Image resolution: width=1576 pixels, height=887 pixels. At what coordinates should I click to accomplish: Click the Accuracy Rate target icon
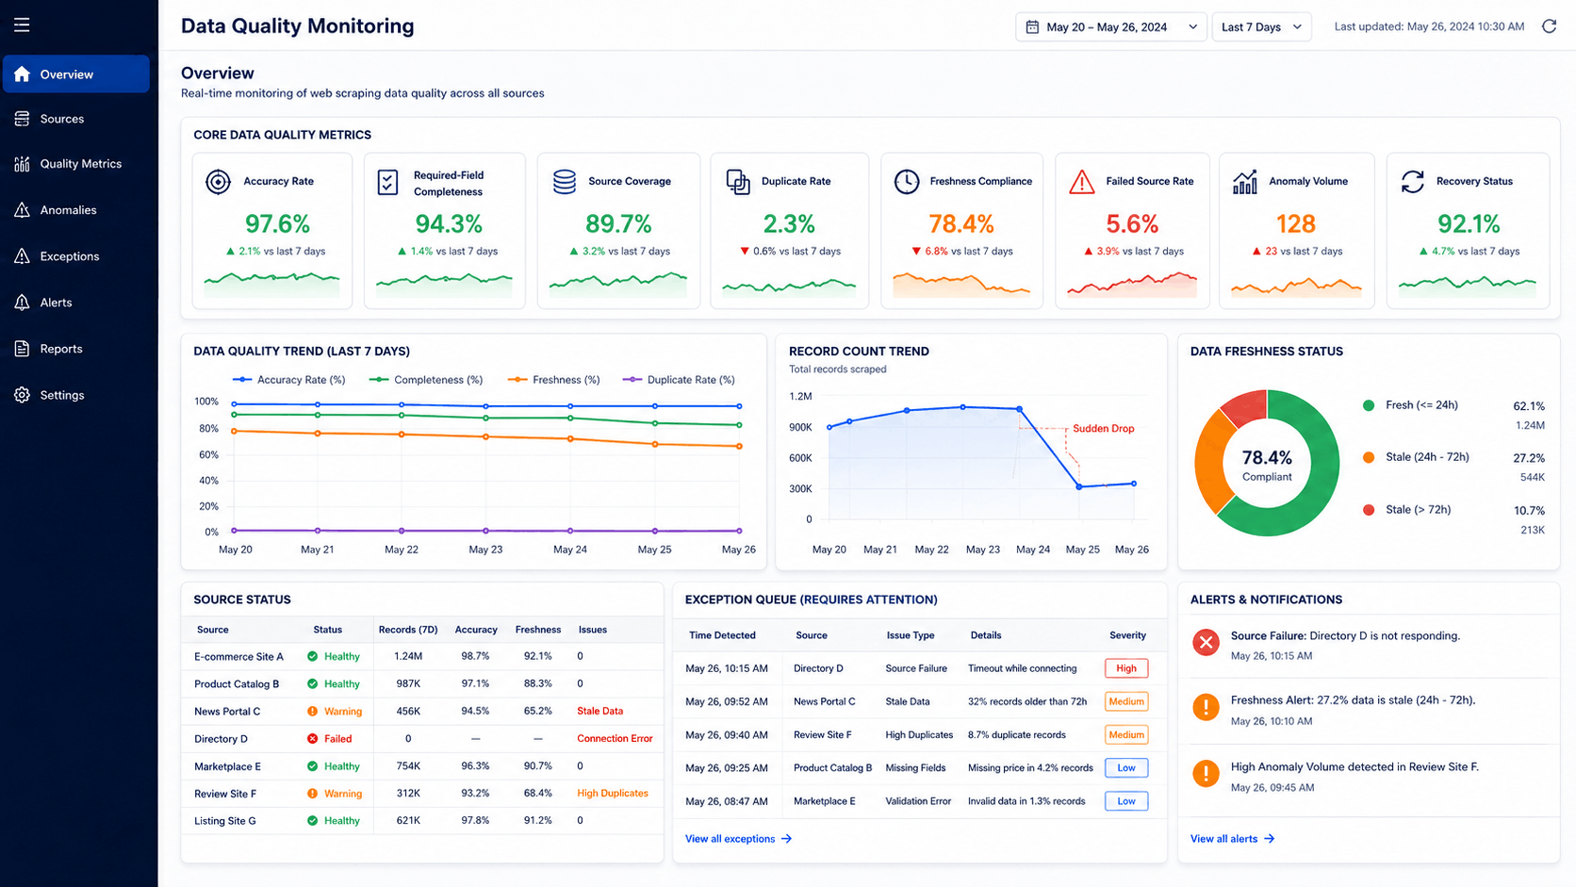point(218,182)
